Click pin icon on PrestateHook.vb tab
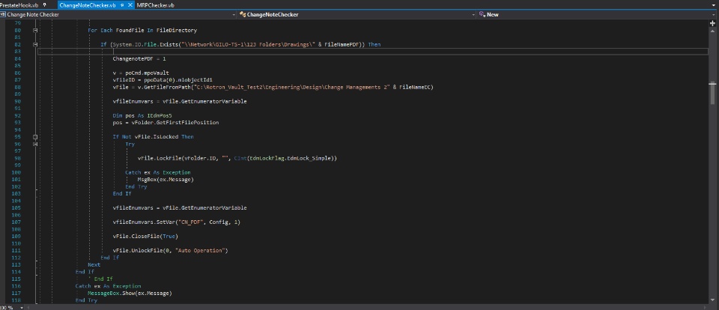Viewport: 719px width, 310px height. click(45, 4)
